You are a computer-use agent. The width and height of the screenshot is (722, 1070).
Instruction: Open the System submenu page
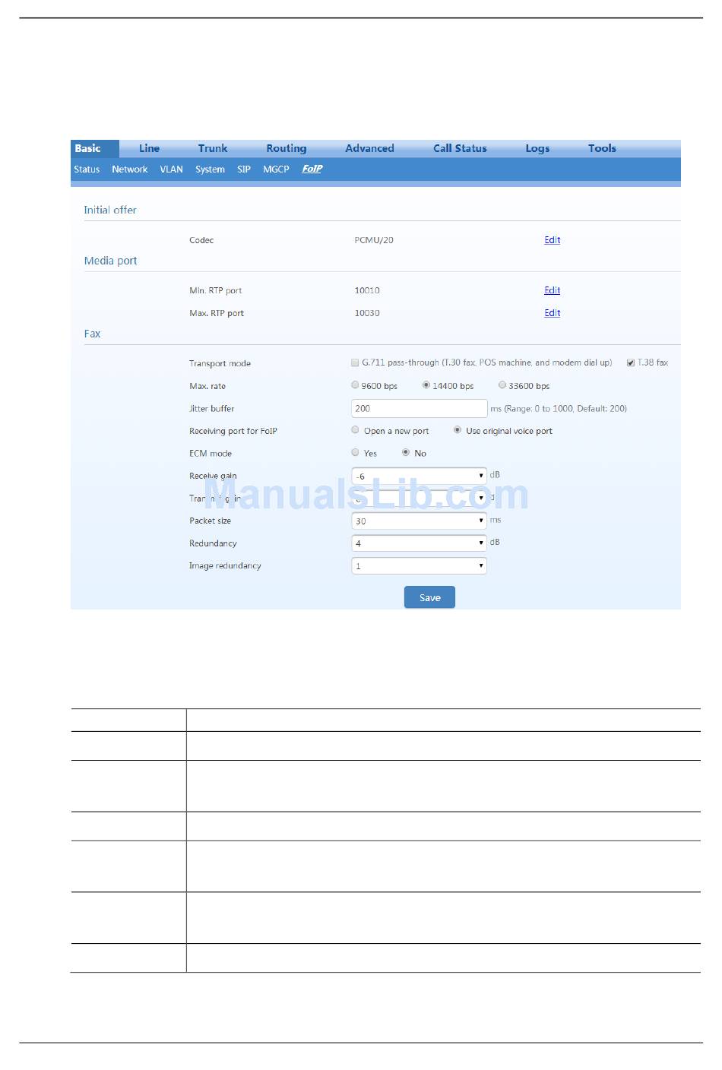point(210,169)
